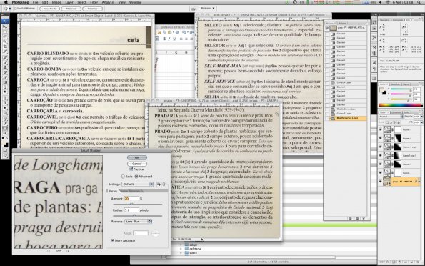Click the foreground/background color squares in toolbox

pyautogui.click(x=6, y=144)
